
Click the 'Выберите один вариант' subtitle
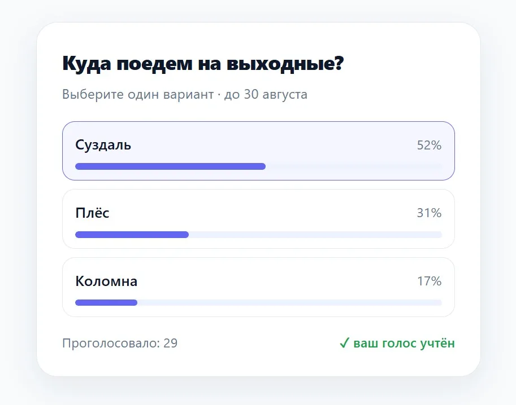click(x=138, y=94)
